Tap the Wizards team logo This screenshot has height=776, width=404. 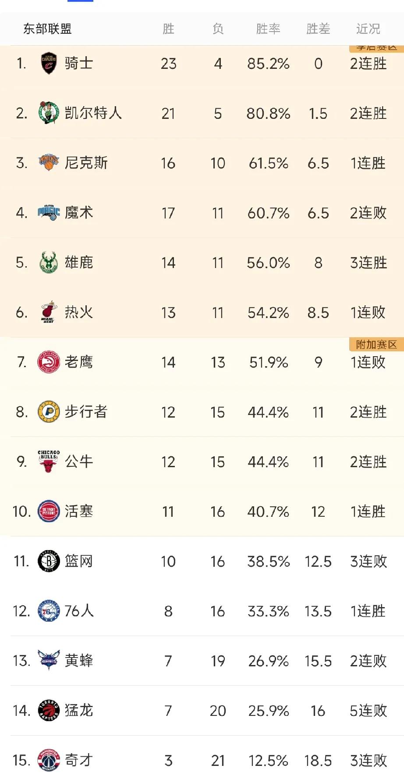pos(49,760)
